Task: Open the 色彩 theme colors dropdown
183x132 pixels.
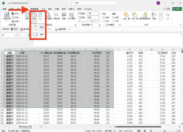Action: 16,13
